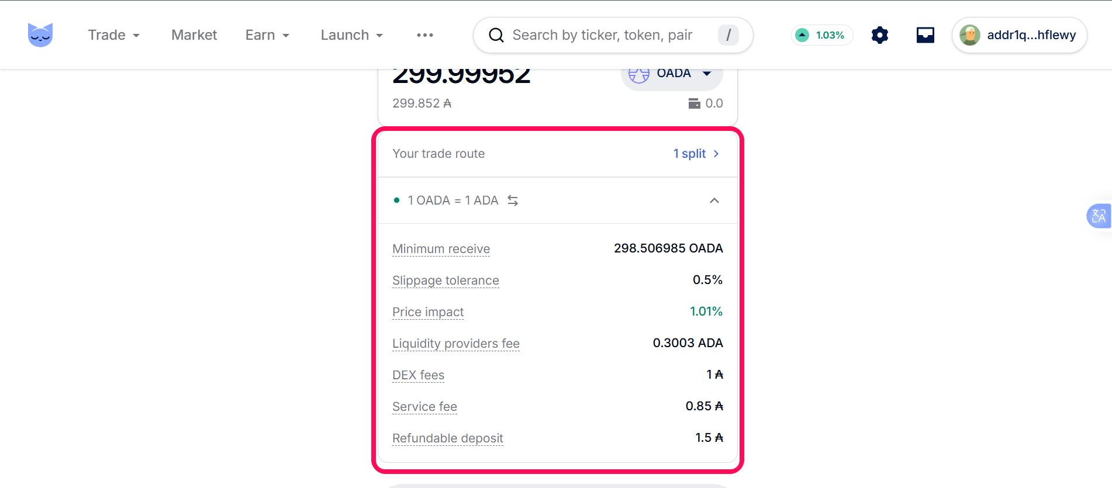
Task: Click the rate reverse arrows next to 1 OADA
Action: (x=513, y=200)
